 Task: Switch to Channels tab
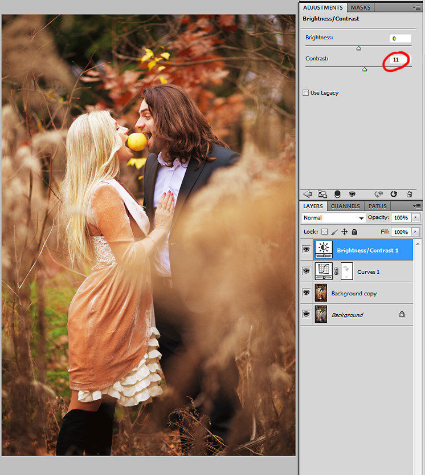(x=345, y=206)
